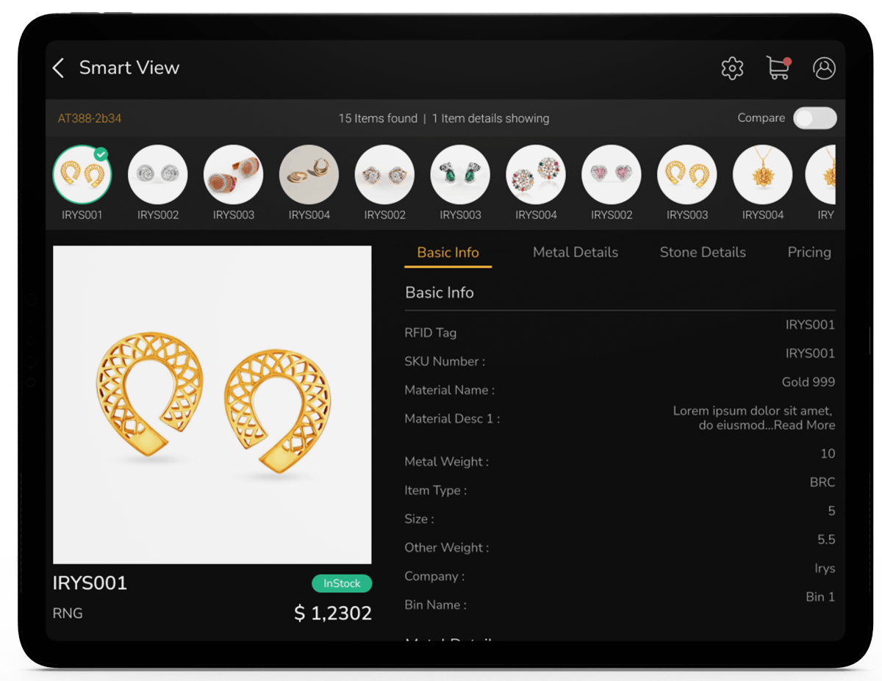
Task: Open the user profile icon
Action: [824, 68]
